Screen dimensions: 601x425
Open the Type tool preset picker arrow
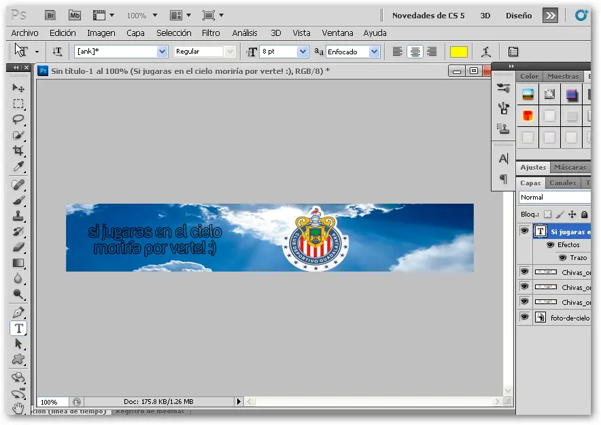37,52
